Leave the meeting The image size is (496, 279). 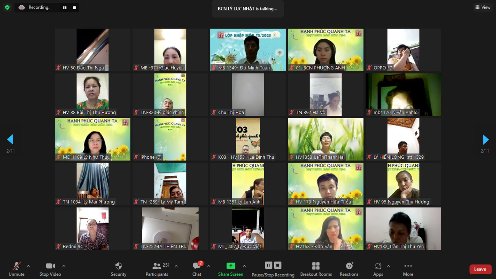coord(480,269)
